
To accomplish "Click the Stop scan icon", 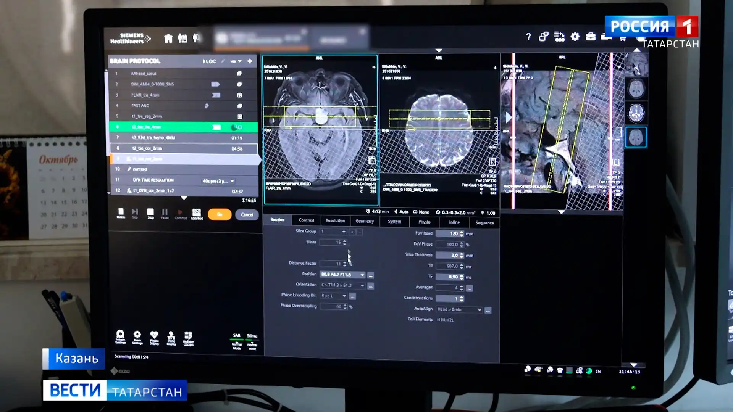I will click(150, 212).
